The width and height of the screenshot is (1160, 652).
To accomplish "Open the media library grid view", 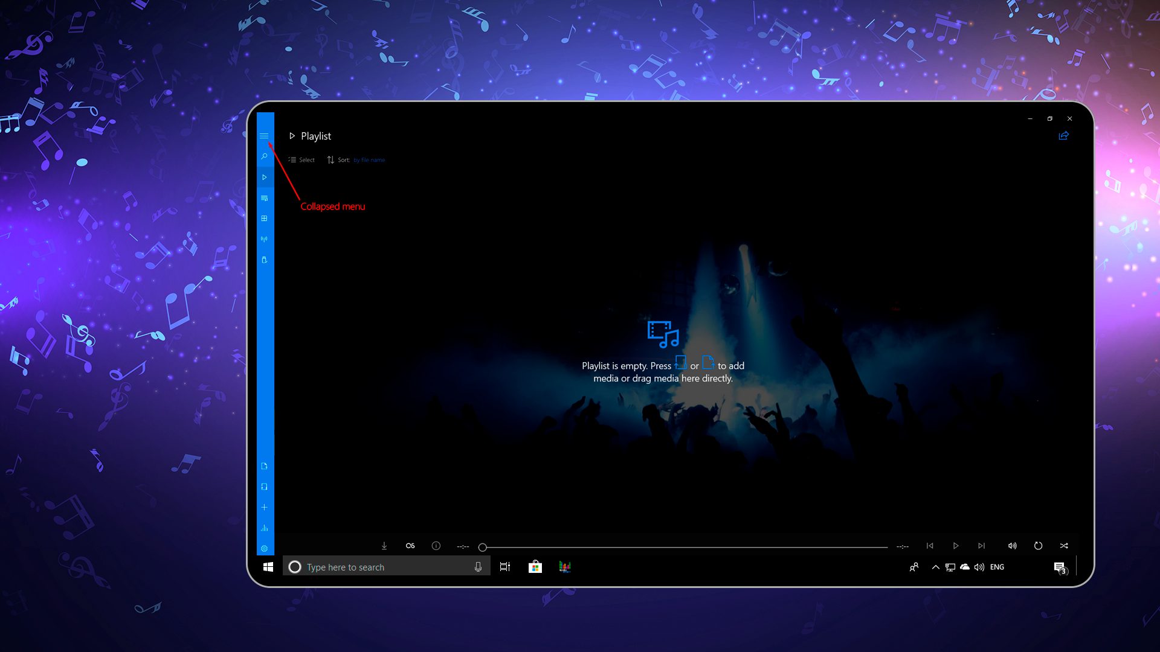I will click(264, 218).
